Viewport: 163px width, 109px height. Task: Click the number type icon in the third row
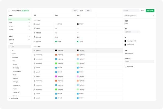pos(34,33)
